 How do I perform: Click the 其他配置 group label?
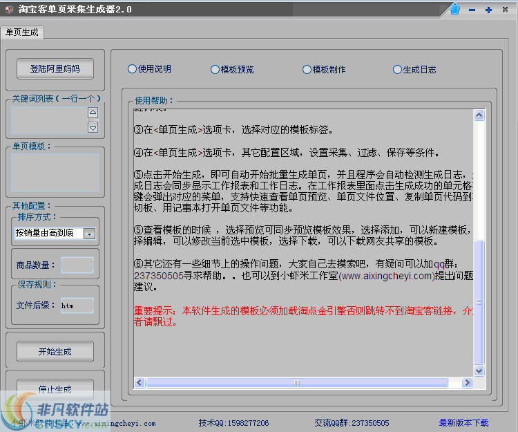(31, 205)
